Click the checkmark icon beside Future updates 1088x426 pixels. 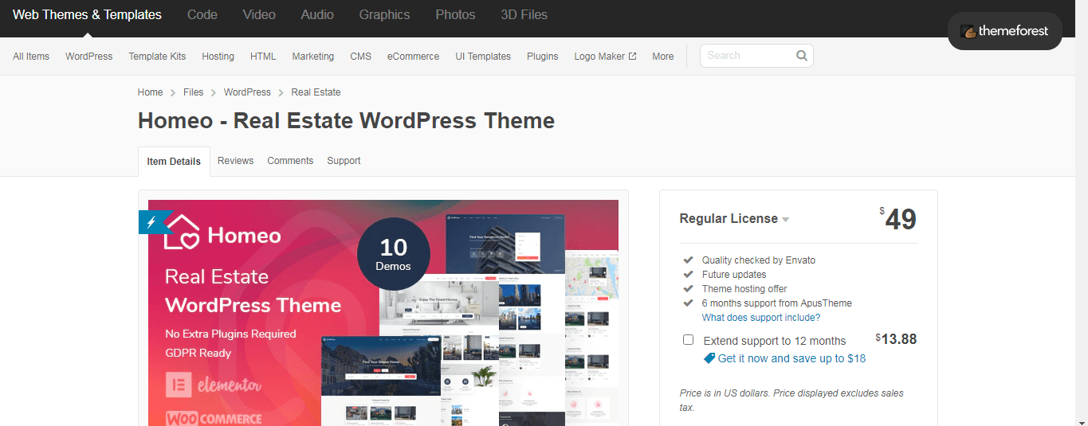click(x=688, y=275)
